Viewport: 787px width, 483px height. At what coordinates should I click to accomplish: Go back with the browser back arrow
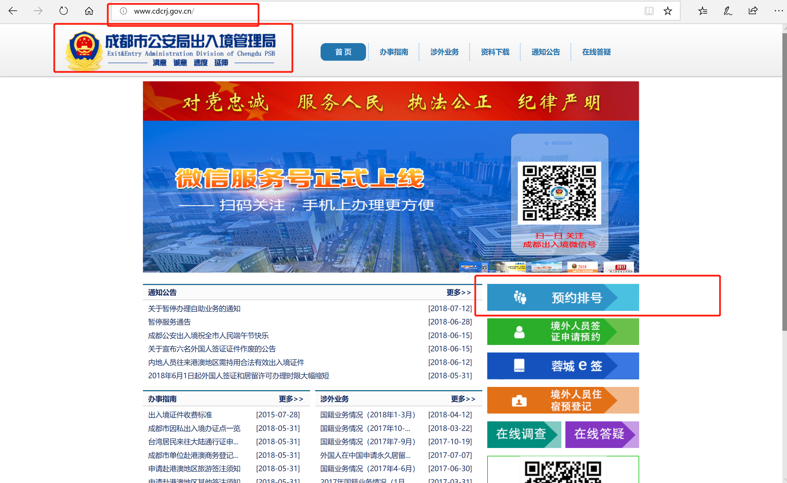pos(13,11)
